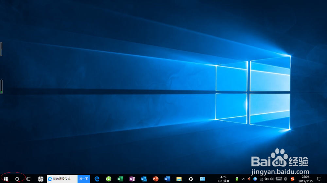Expand hidden system tray icons
This screenshot has width=327, height=183.
244,179
